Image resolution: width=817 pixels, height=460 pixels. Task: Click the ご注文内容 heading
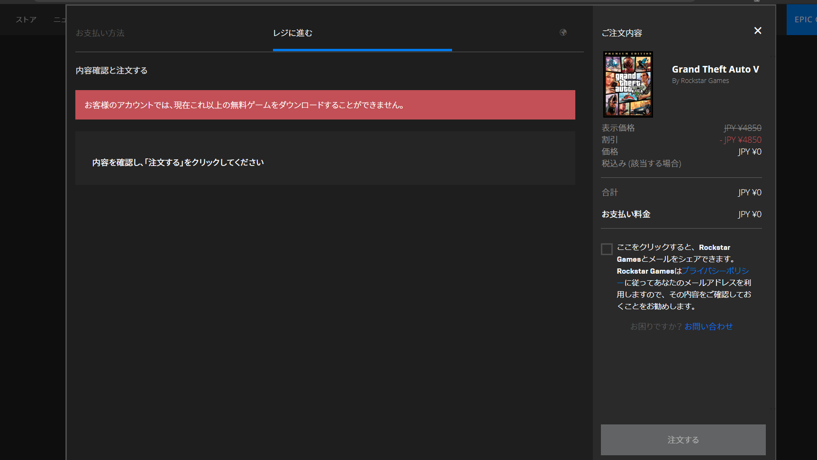pyautogui.click(x=622, y=33)
